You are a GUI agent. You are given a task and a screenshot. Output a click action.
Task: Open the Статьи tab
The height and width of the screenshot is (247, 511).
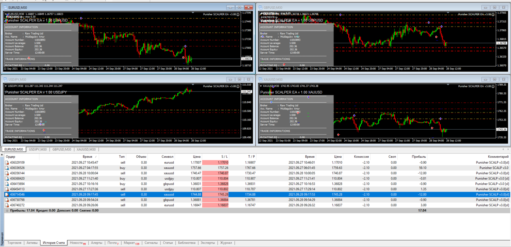coord(168,243)
